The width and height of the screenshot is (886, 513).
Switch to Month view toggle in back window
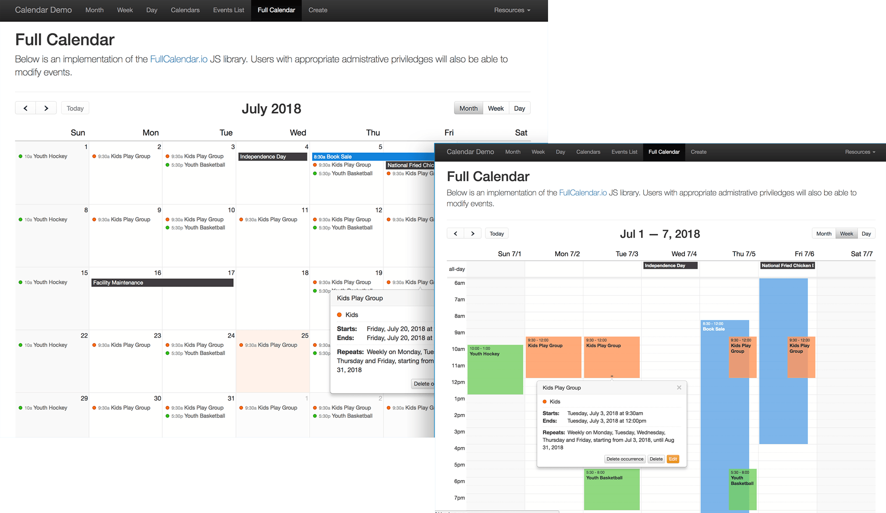468,108
